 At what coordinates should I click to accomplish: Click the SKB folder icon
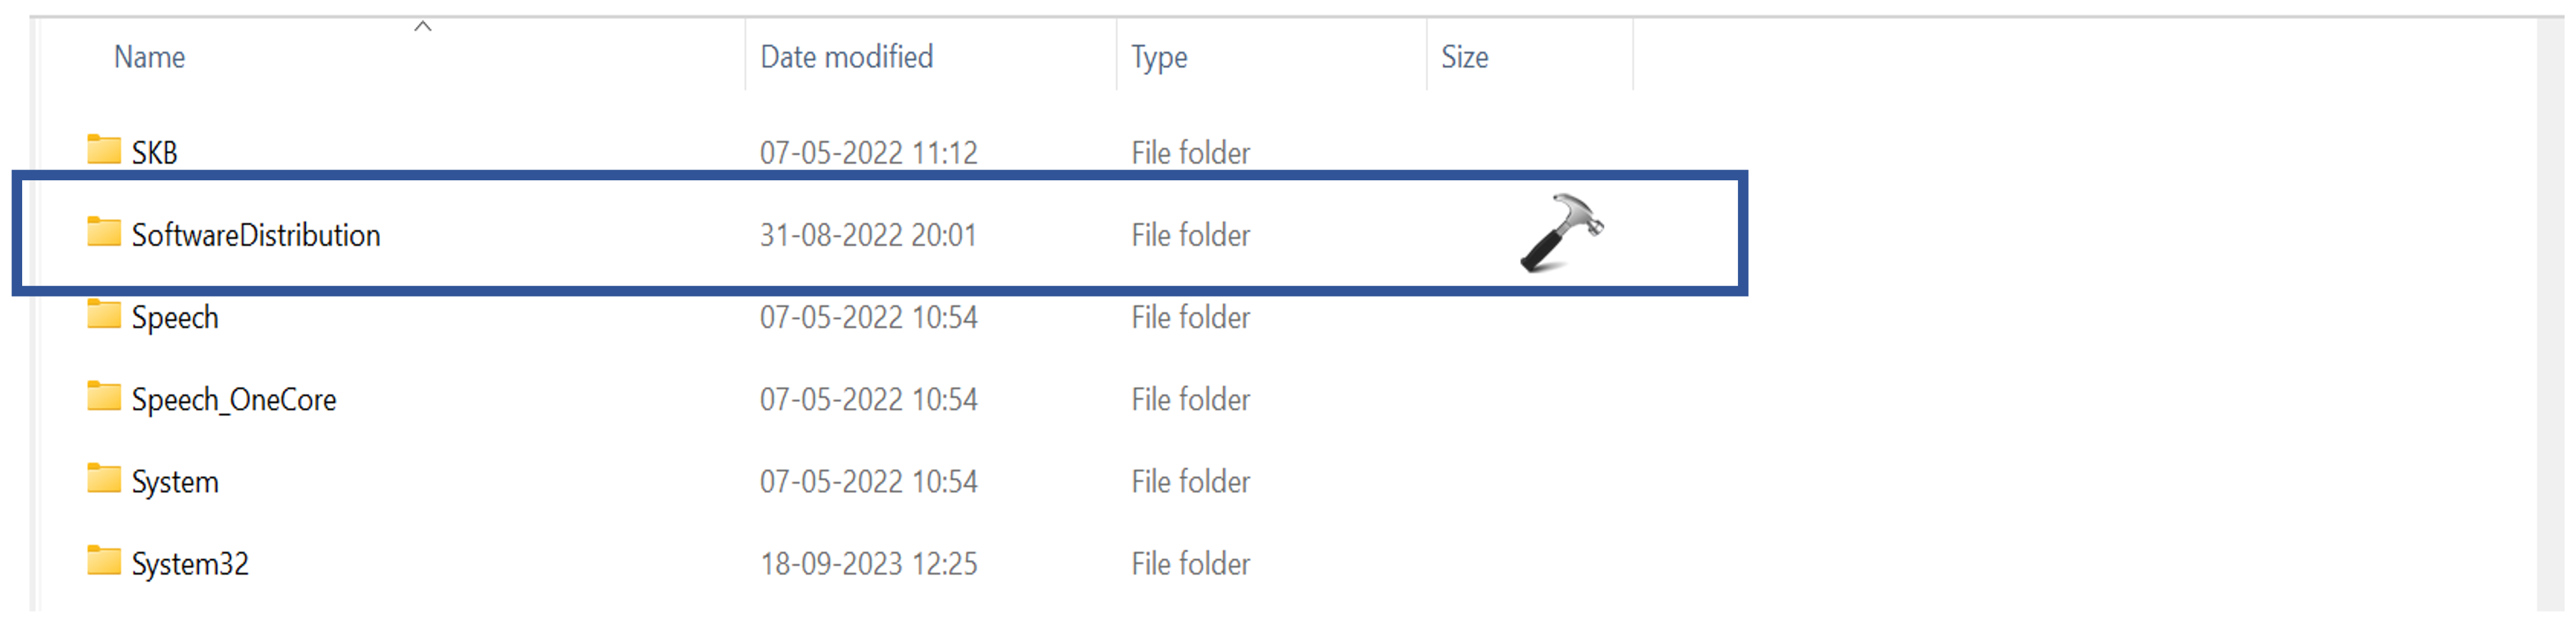coord(103,150)
